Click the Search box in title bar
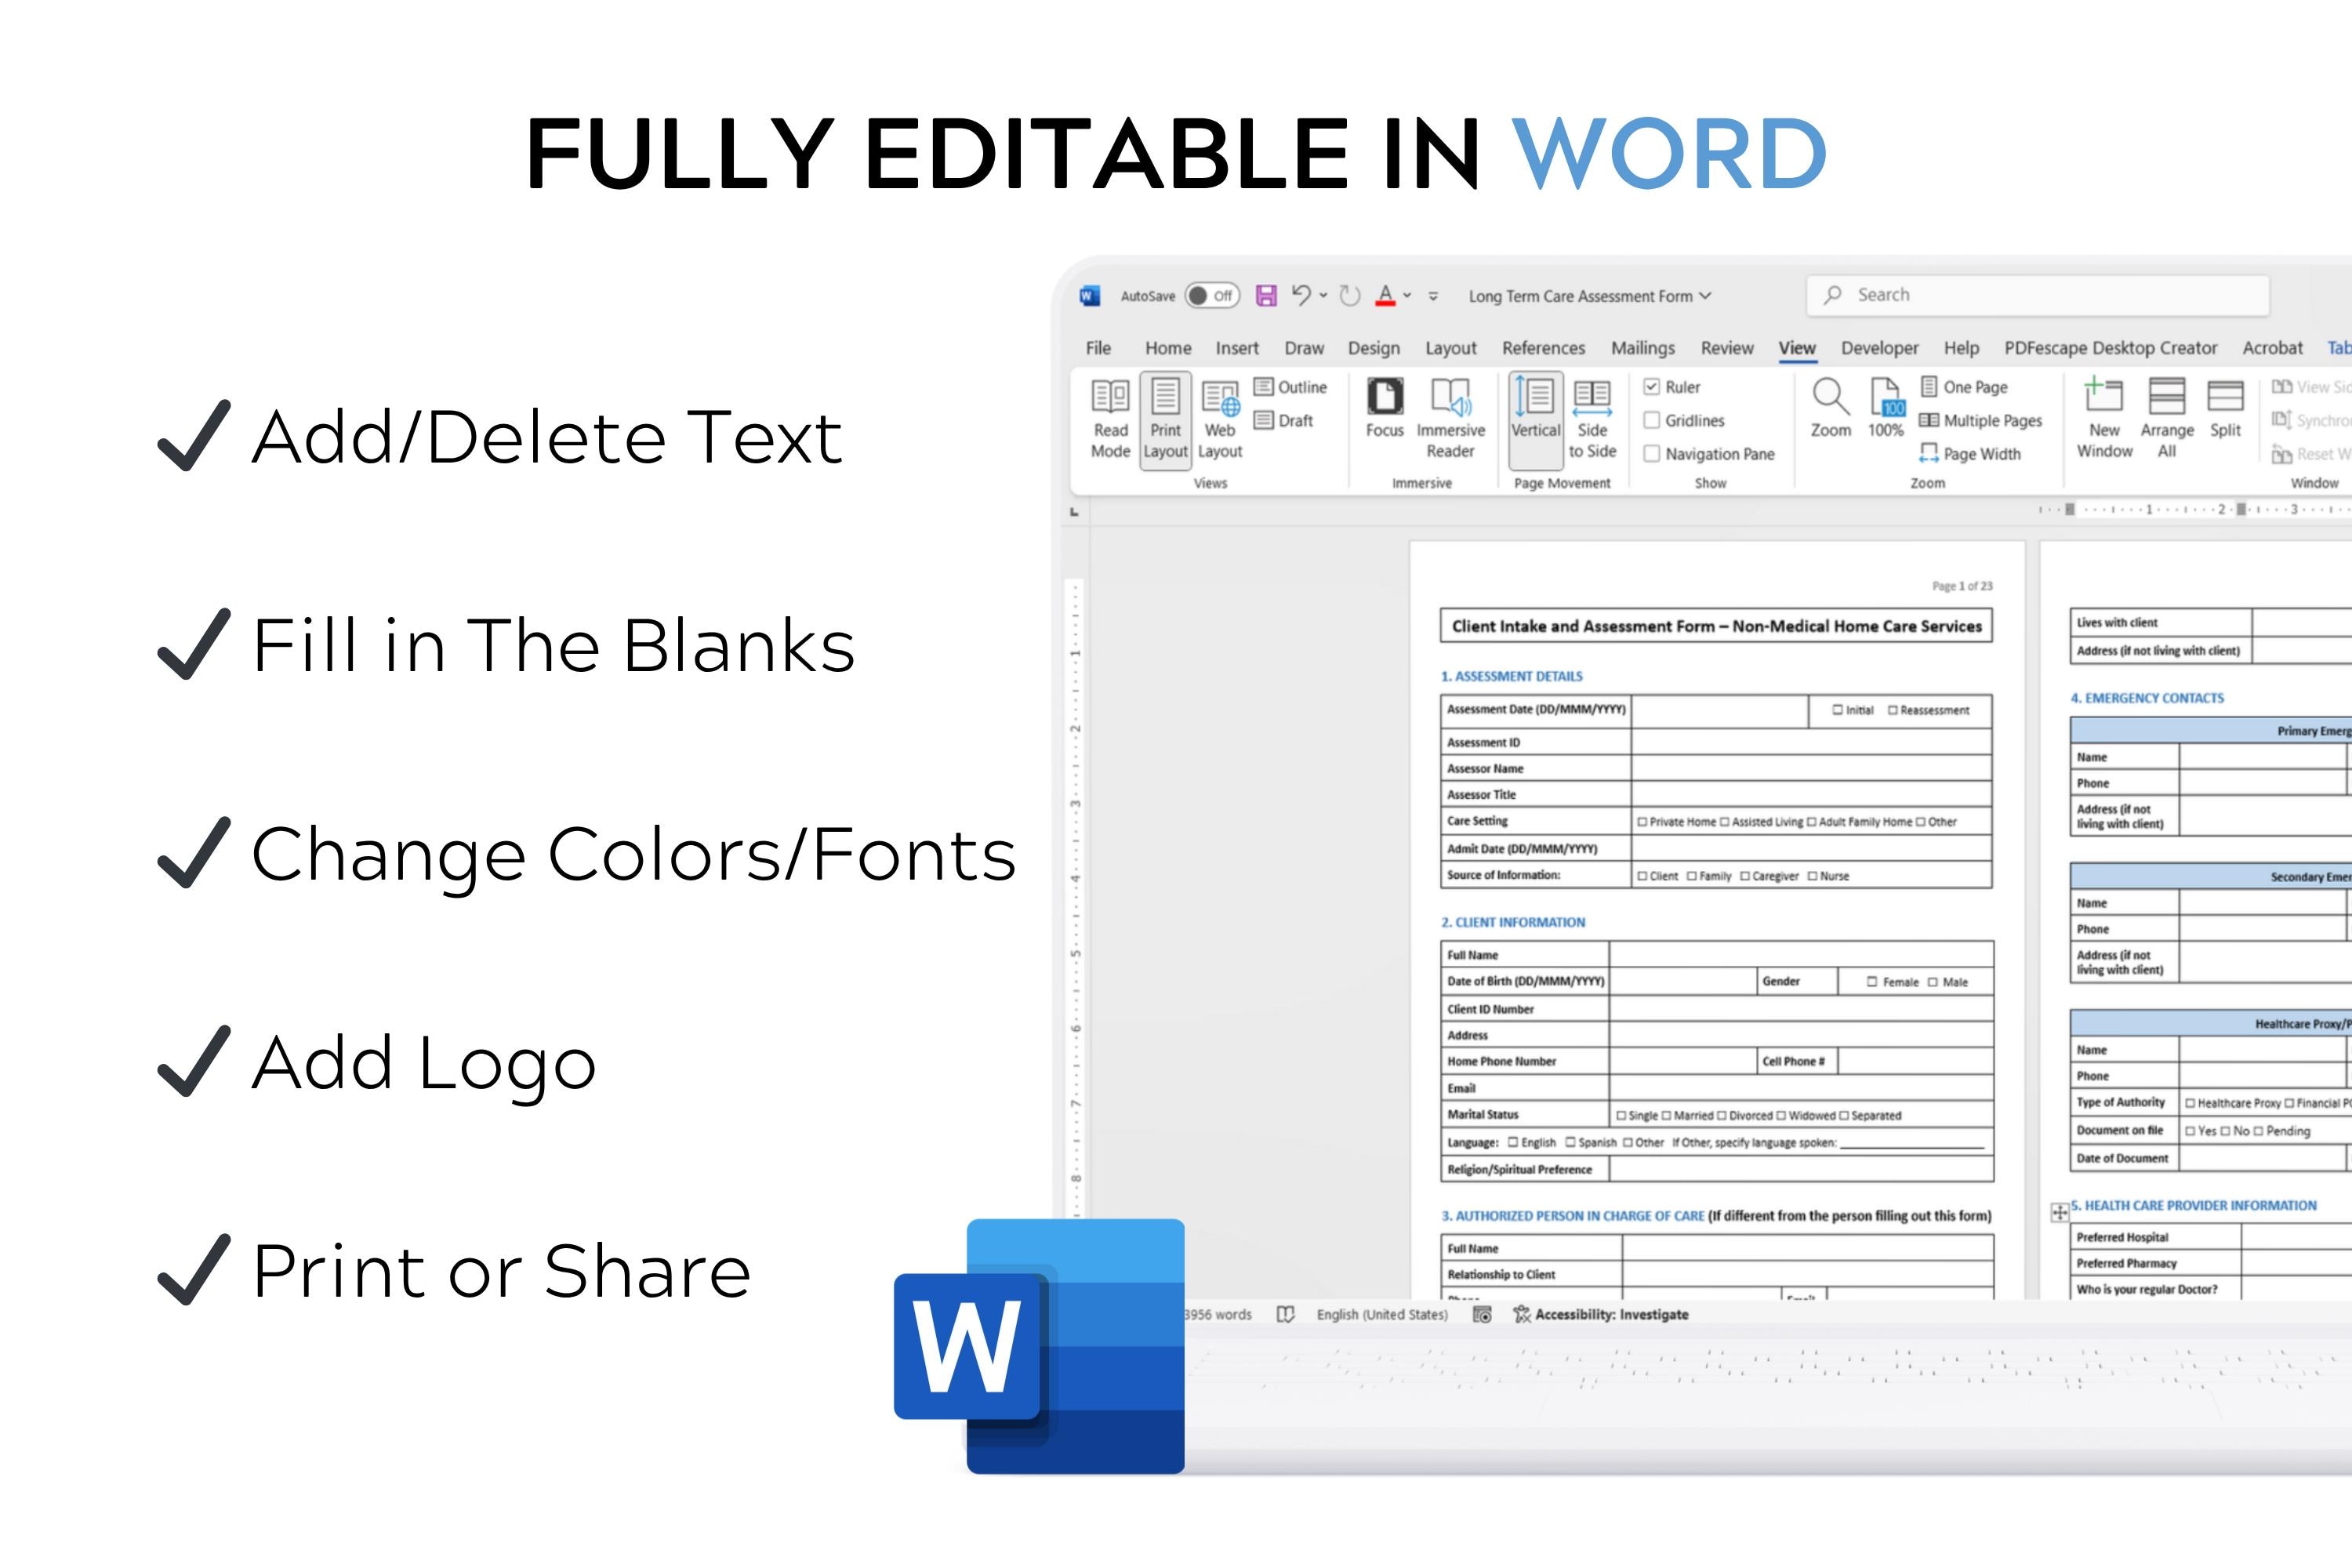Image resolution: width=2352 pixels, height=1568 pixels. tap(2037, 295)
